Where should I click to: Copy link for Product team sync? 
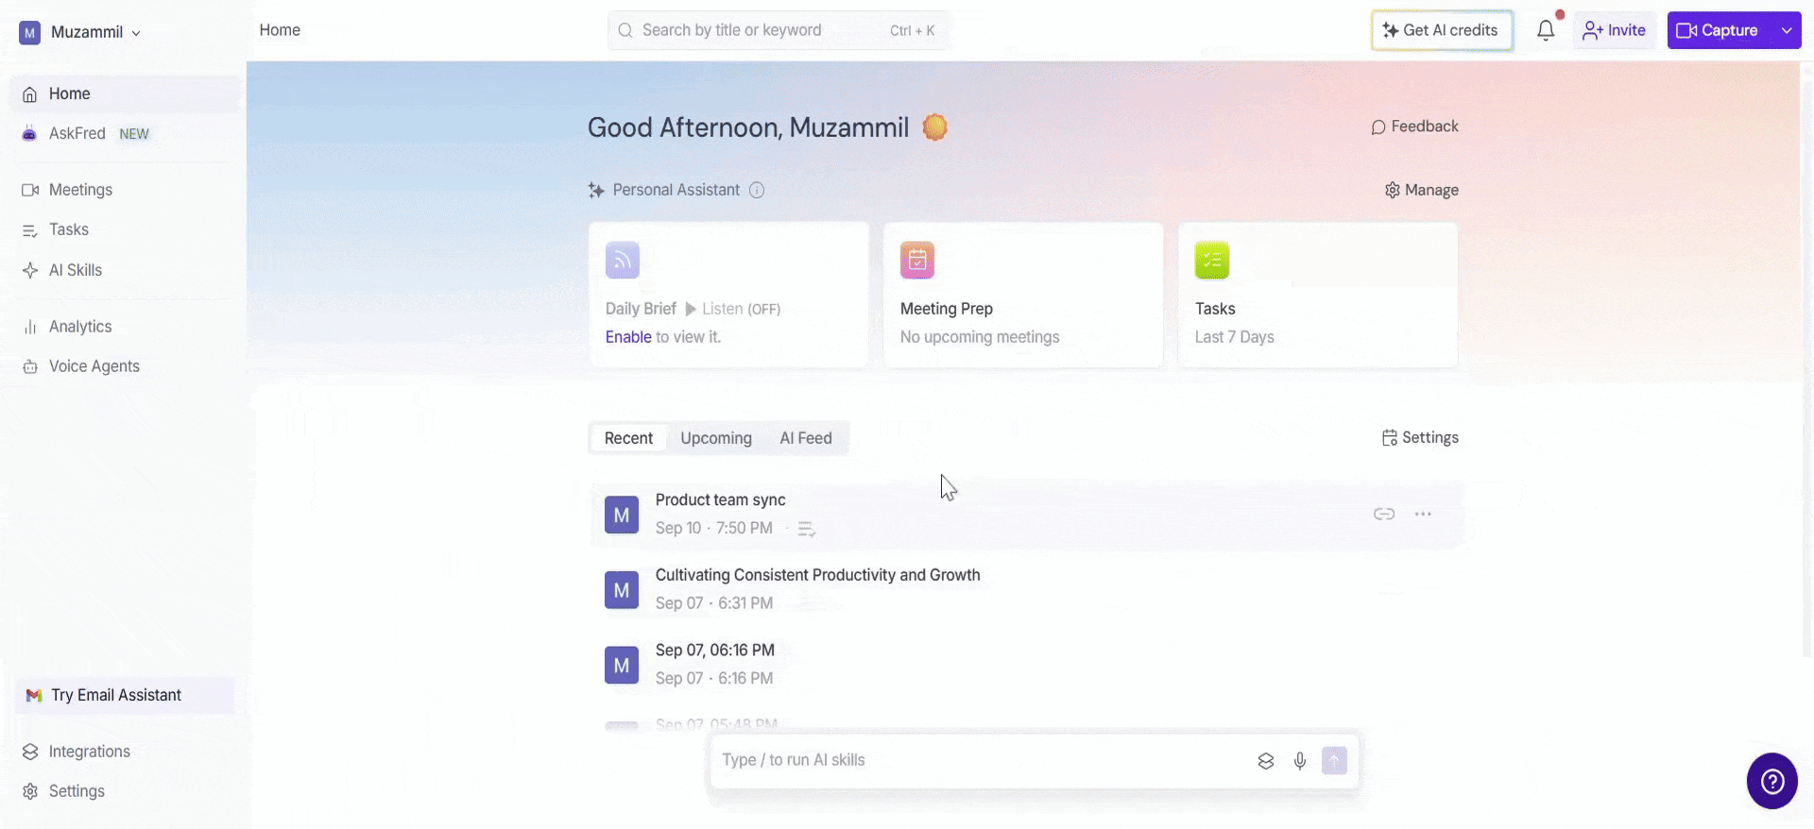coord(1384,514)
